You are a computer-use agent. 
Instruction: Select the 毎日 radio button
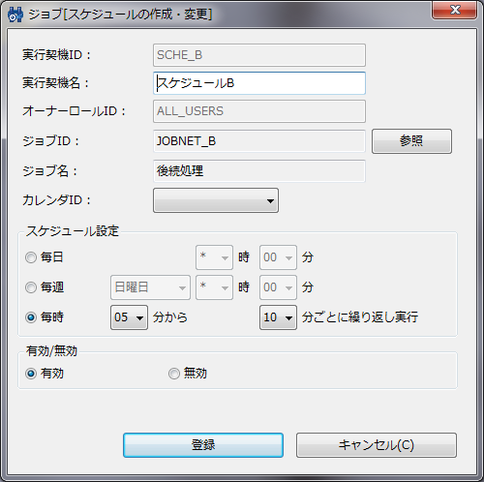tap(31, 257)
